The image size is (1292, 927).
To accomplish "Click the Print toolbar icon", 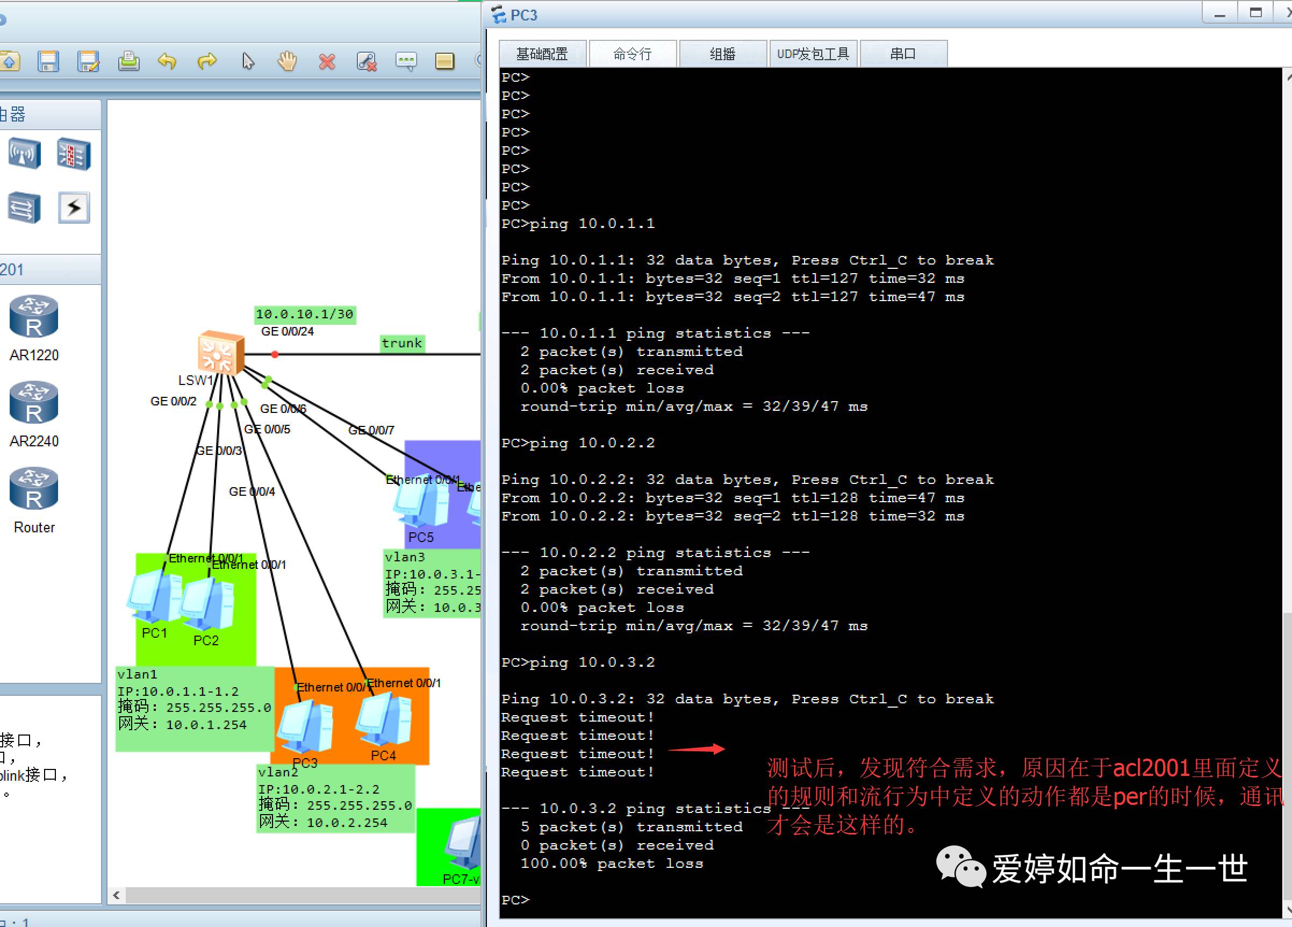I will coord(129,61).
